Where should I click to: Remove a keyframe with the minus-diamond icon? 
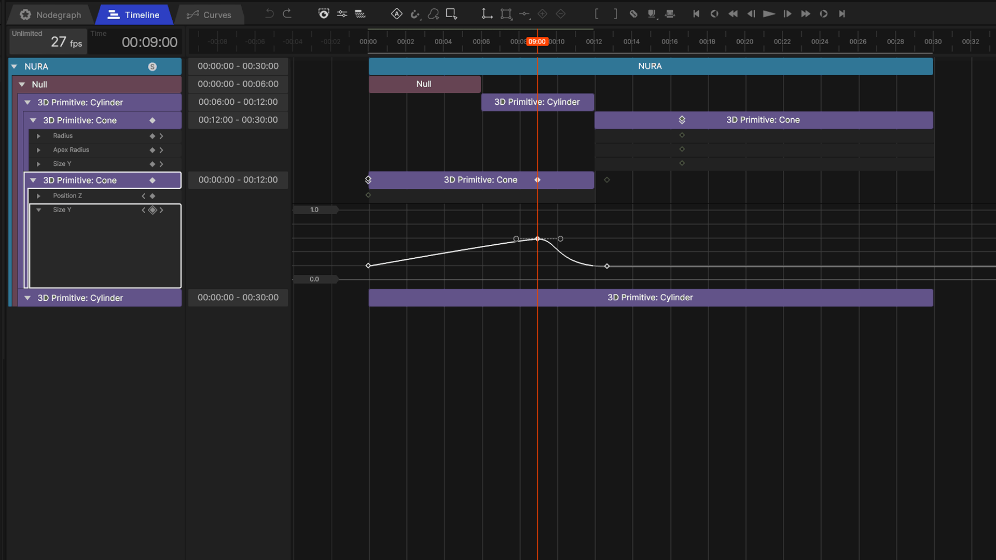(561, 14)
